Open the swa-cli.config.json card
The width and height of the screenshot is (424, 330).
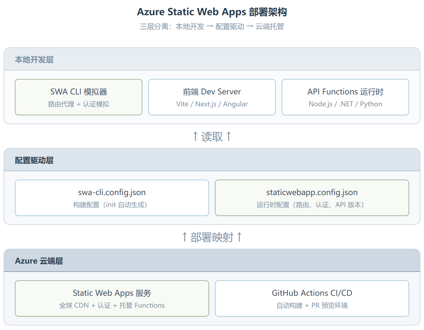point(112,198)
